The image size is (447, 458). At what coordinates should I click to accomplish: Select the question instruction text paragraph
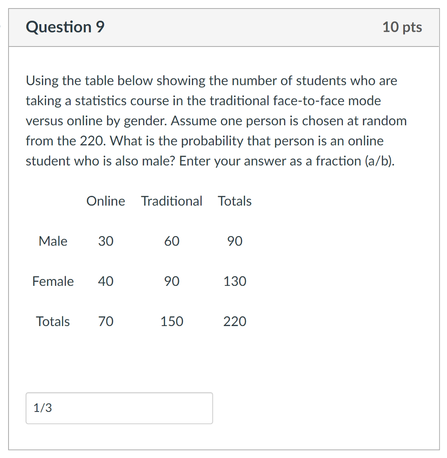(216, 121)
